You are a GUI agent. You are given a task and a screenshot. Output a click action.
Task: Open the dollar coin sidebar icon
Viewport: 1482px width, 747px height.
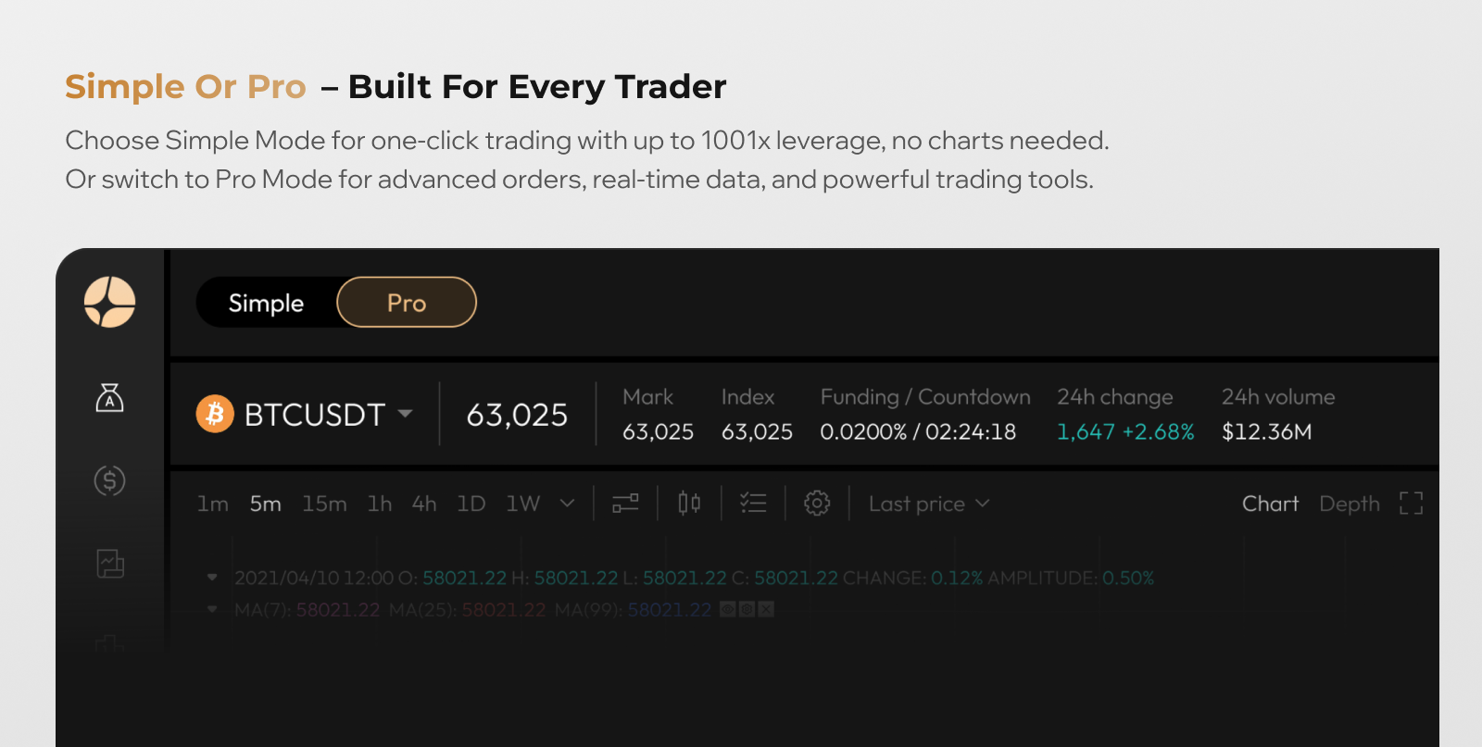pyautogui.click(x=109, y=480)
